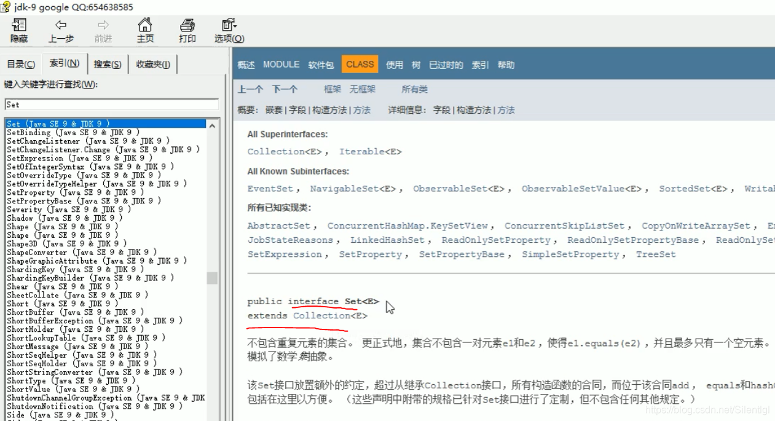
Task: Open the ObservableSetValue<E> link
Action: pyautogui.click(x=582, y=189)
